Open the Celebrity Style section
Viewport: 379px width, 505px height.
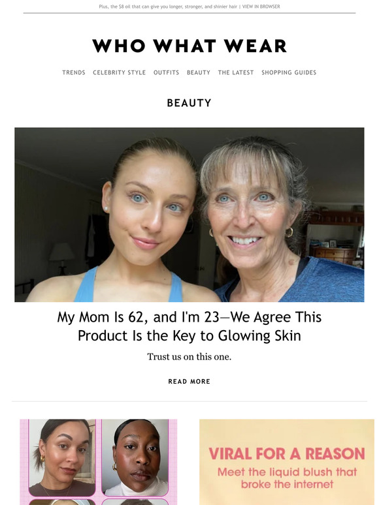coord(120,72)
